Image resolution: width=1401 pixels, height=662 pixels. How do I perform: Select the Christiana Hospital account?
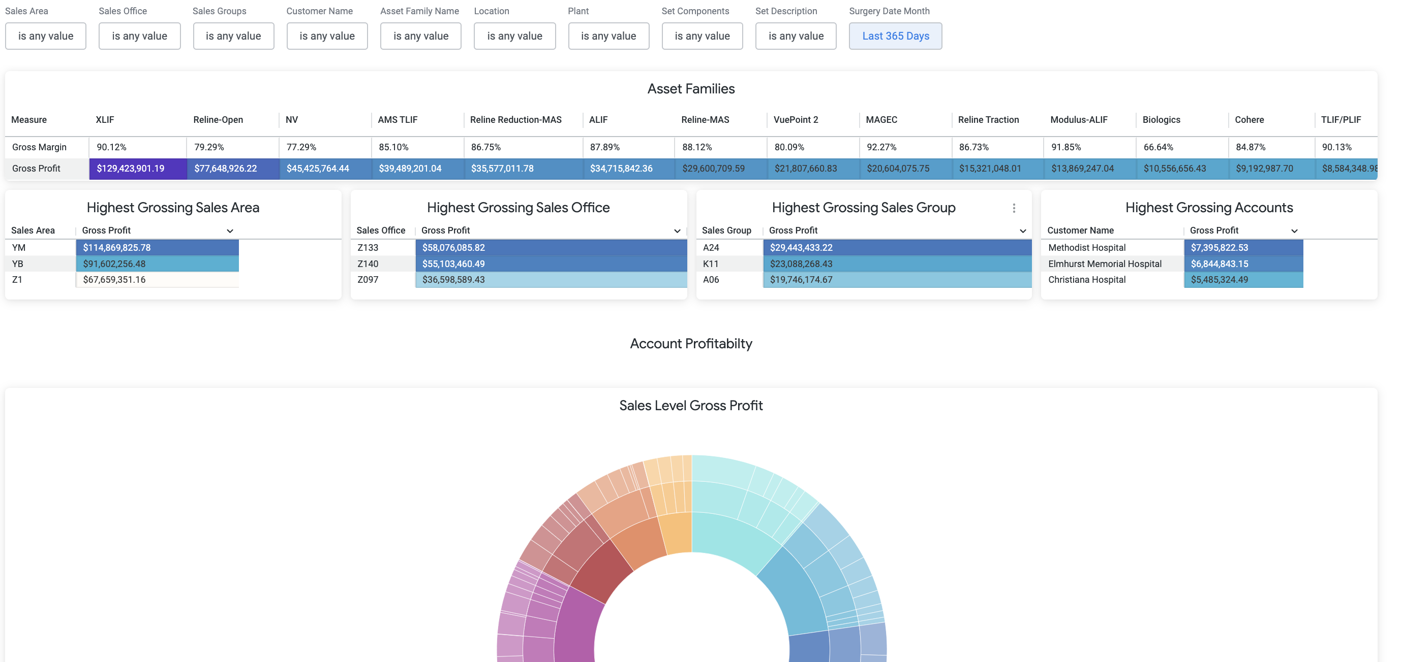click(1087, 280)
